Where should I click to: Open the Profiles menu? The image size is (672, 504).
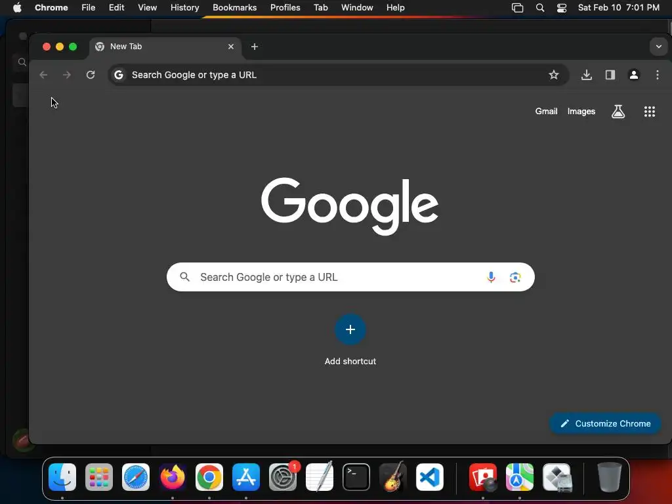click(285, 8)
